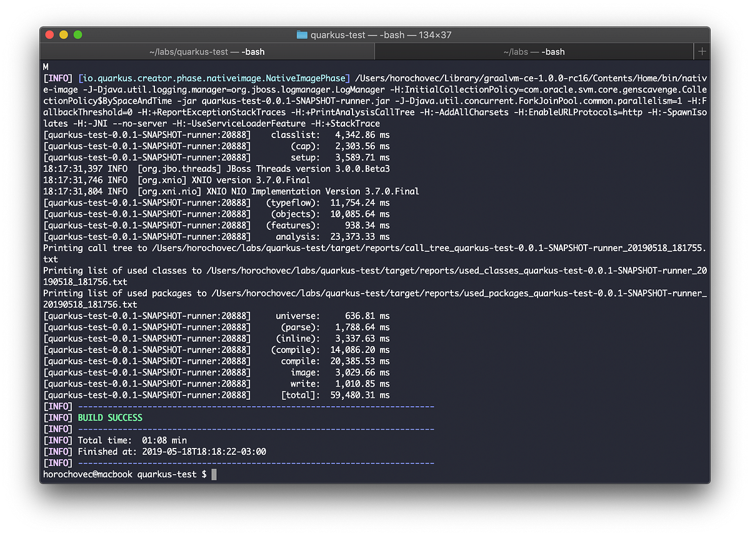Image resolution: width=750 pixels, height=536 pixels.
Task: Click the lone 'M' at terminal top
Action: point(46,67)
